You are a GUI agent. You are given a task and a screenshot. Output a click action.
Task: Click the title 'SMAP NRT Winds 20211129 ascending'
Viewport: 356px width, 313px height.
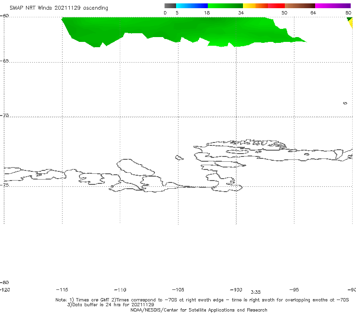coord(59,8)
